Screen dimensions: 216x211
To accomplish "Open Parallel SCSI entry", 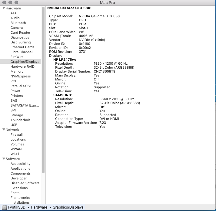I will 21,86.
